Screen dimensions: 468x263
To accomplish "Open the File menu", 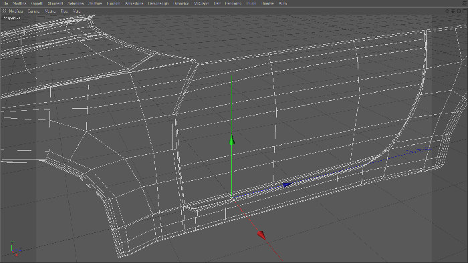I will pyautogui.click(x=5, y=3).
